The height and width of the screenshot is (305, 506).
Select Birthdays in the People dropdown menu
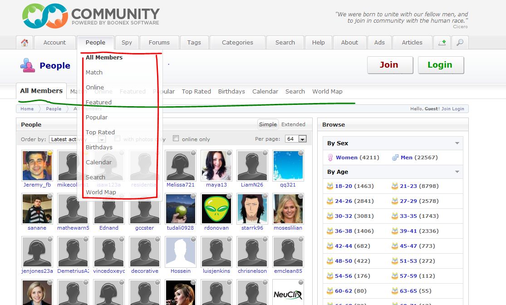click(99, 148)
